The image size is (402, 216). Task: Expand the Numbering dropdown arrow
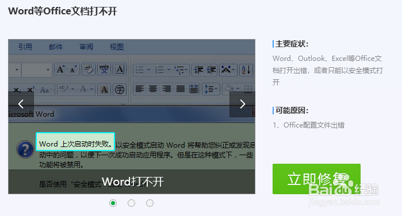pyautogui.click(x=169, y=70)
